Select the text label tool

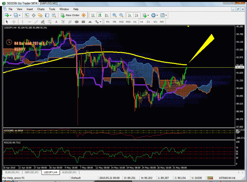point(63,22)
